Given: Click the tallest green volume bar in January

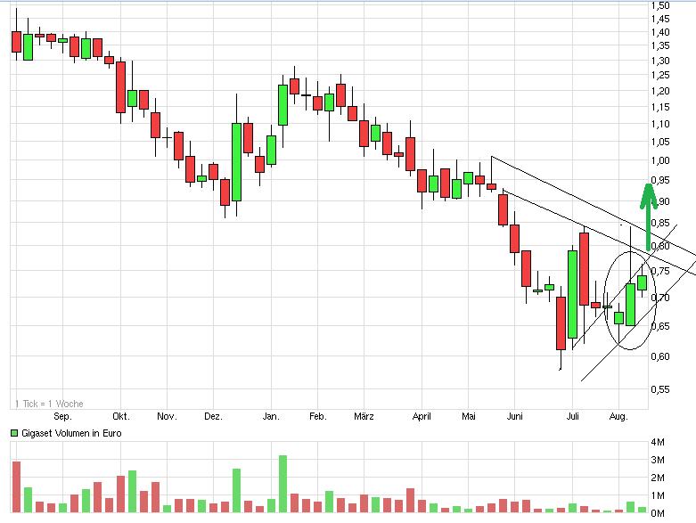Looking at the screenshot, I should click(282, 484).
